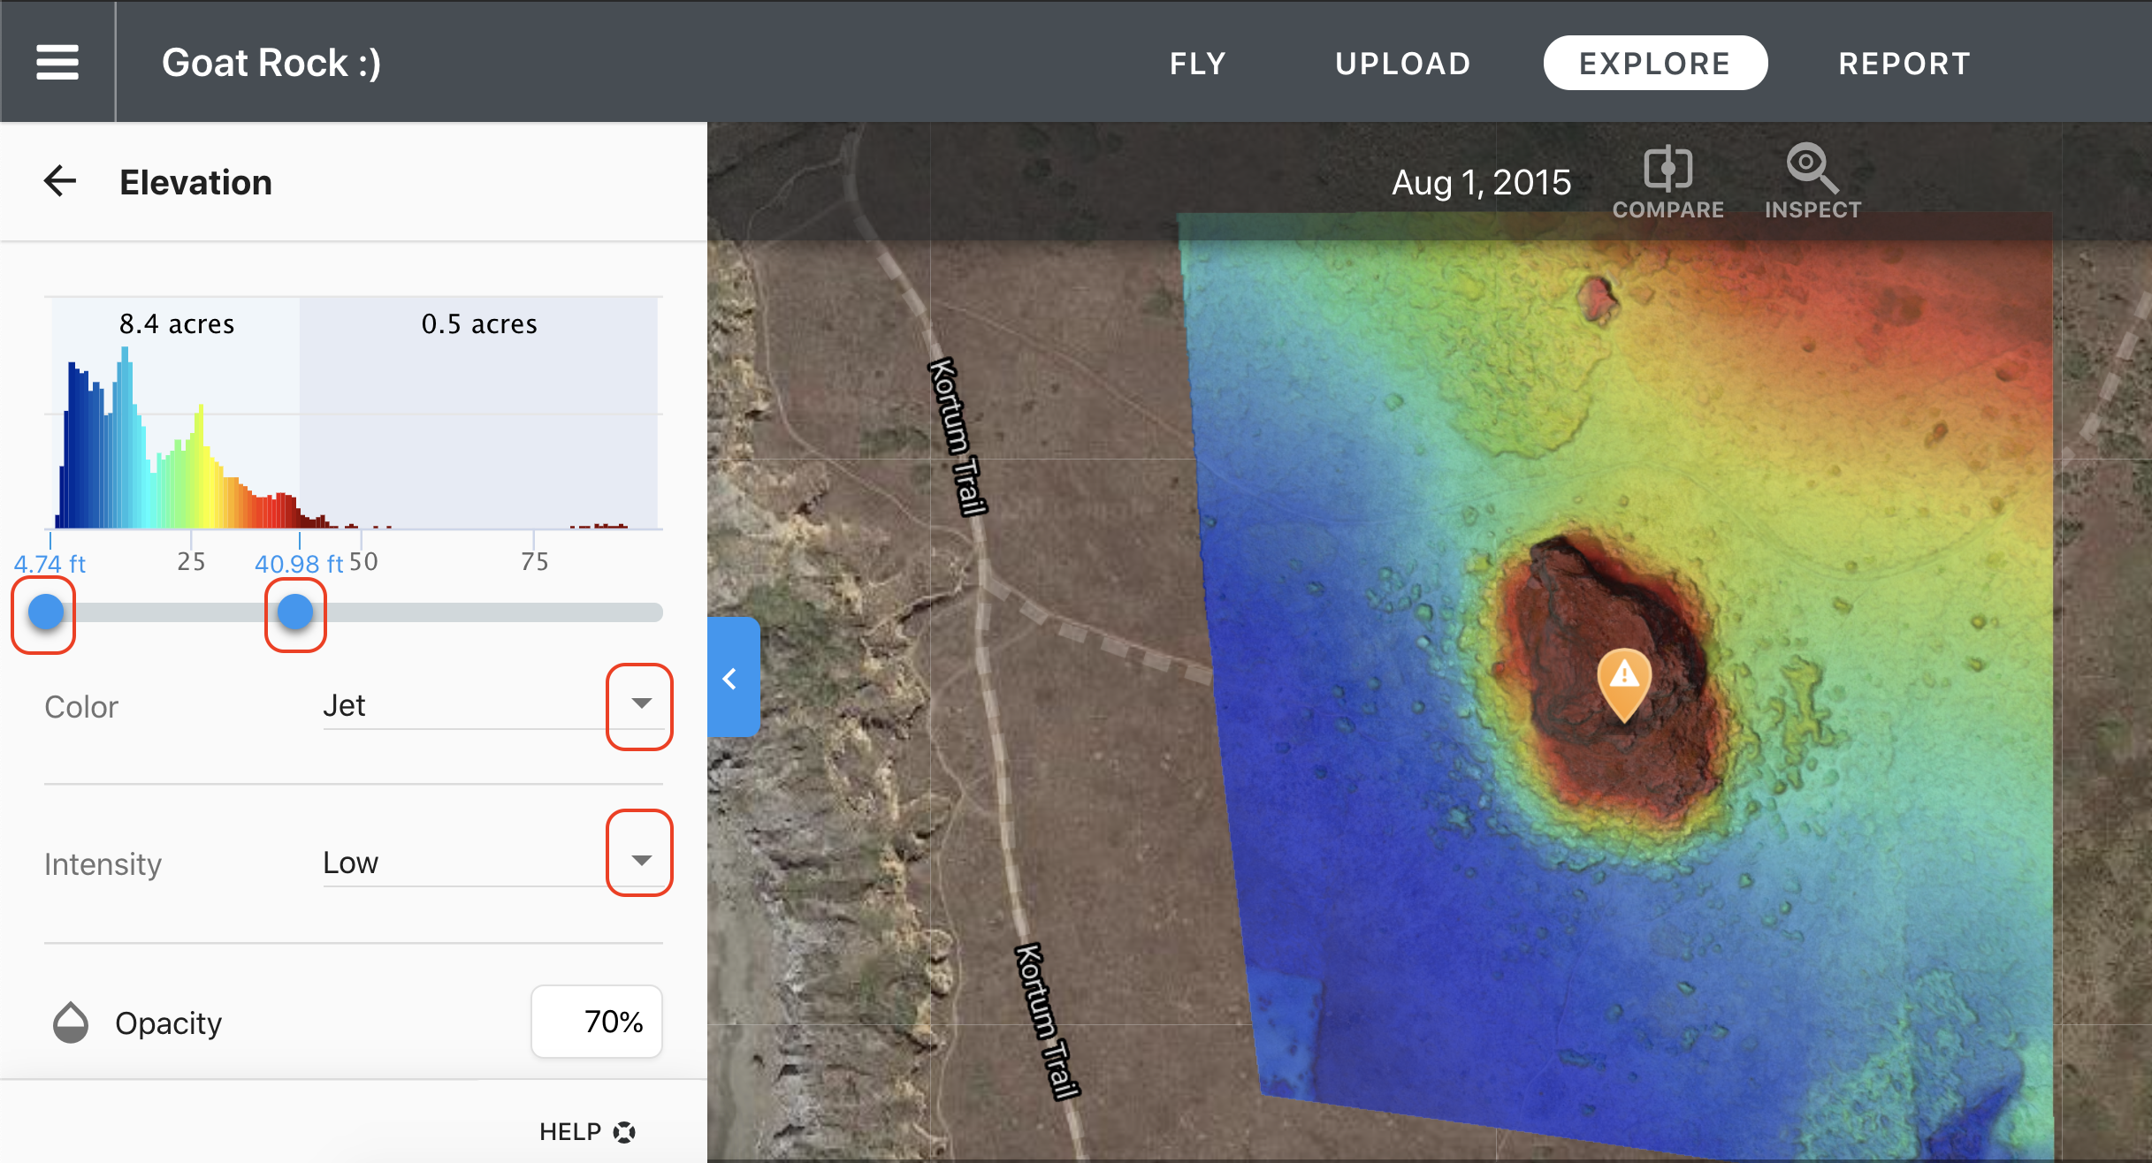This screenshot has width=2152, height=1163.
Task: Select the EXPLORE tab
Action: coord(1655,63)
